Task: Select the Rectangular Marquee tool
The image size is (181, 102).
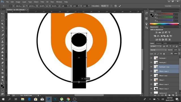Action: [3, 17]
